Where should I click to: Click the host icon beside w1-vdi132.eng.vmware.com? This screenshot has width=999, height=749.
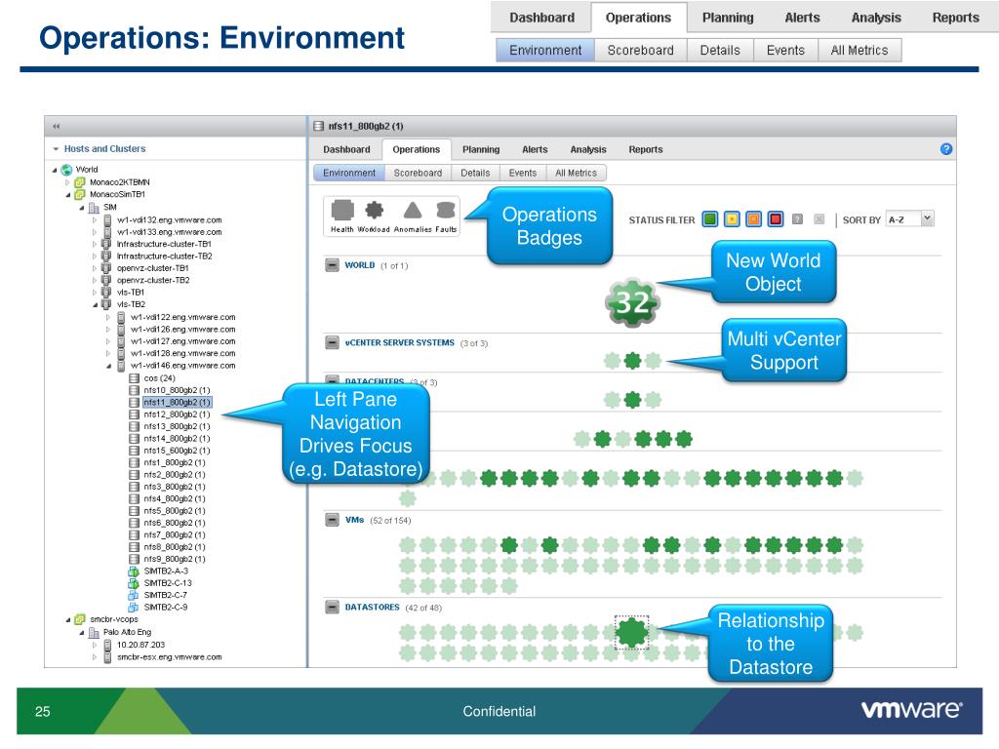(107, 219)
